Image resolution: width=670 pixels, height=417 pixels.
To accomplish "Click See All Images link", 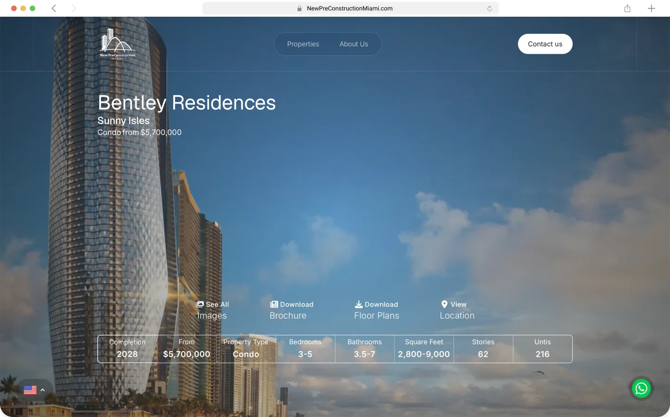I will pyautogui.click(x=212, y=310).
